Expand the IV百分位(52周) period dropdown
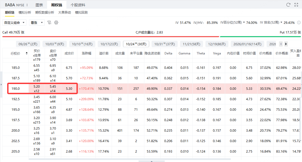Viewport: 302px width, 162px height. tap(244, 23)
